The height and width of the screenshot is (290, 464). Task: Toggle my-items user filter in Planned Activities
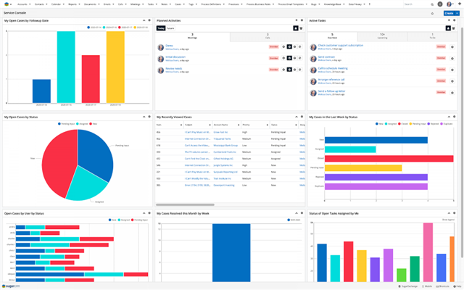(296, 28)
